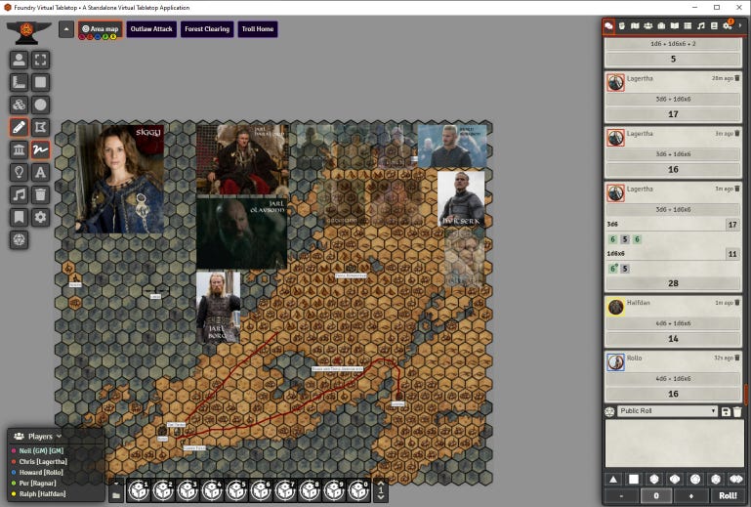The image size is (751, 507).
Task: Click the chat message input box
Action: coord(675,443)
